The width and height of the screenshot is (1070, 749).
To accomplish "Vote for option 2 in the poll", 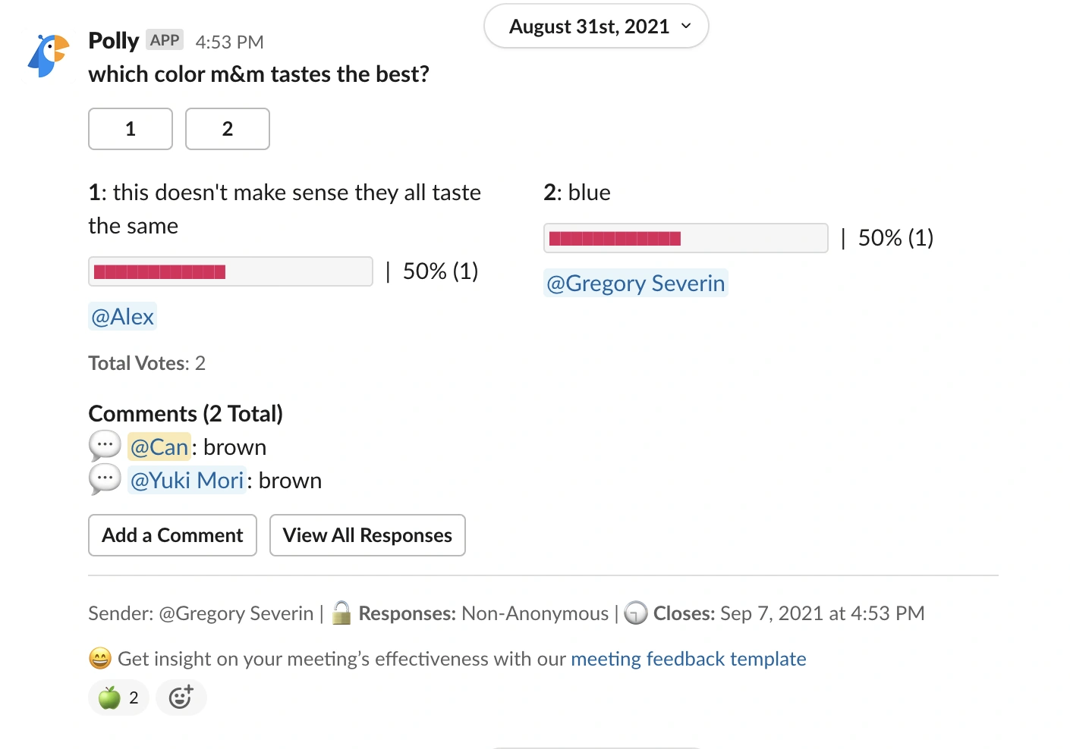I will 228,129.
